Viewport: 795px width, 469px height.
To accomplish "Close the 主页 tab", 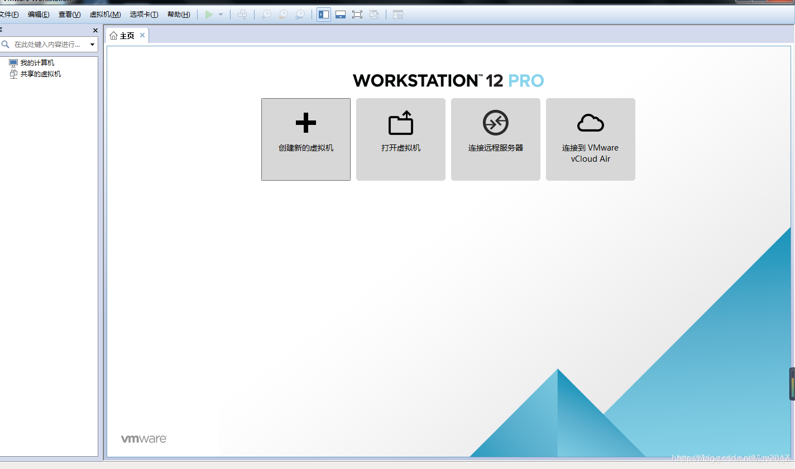I will click(142, 35).
